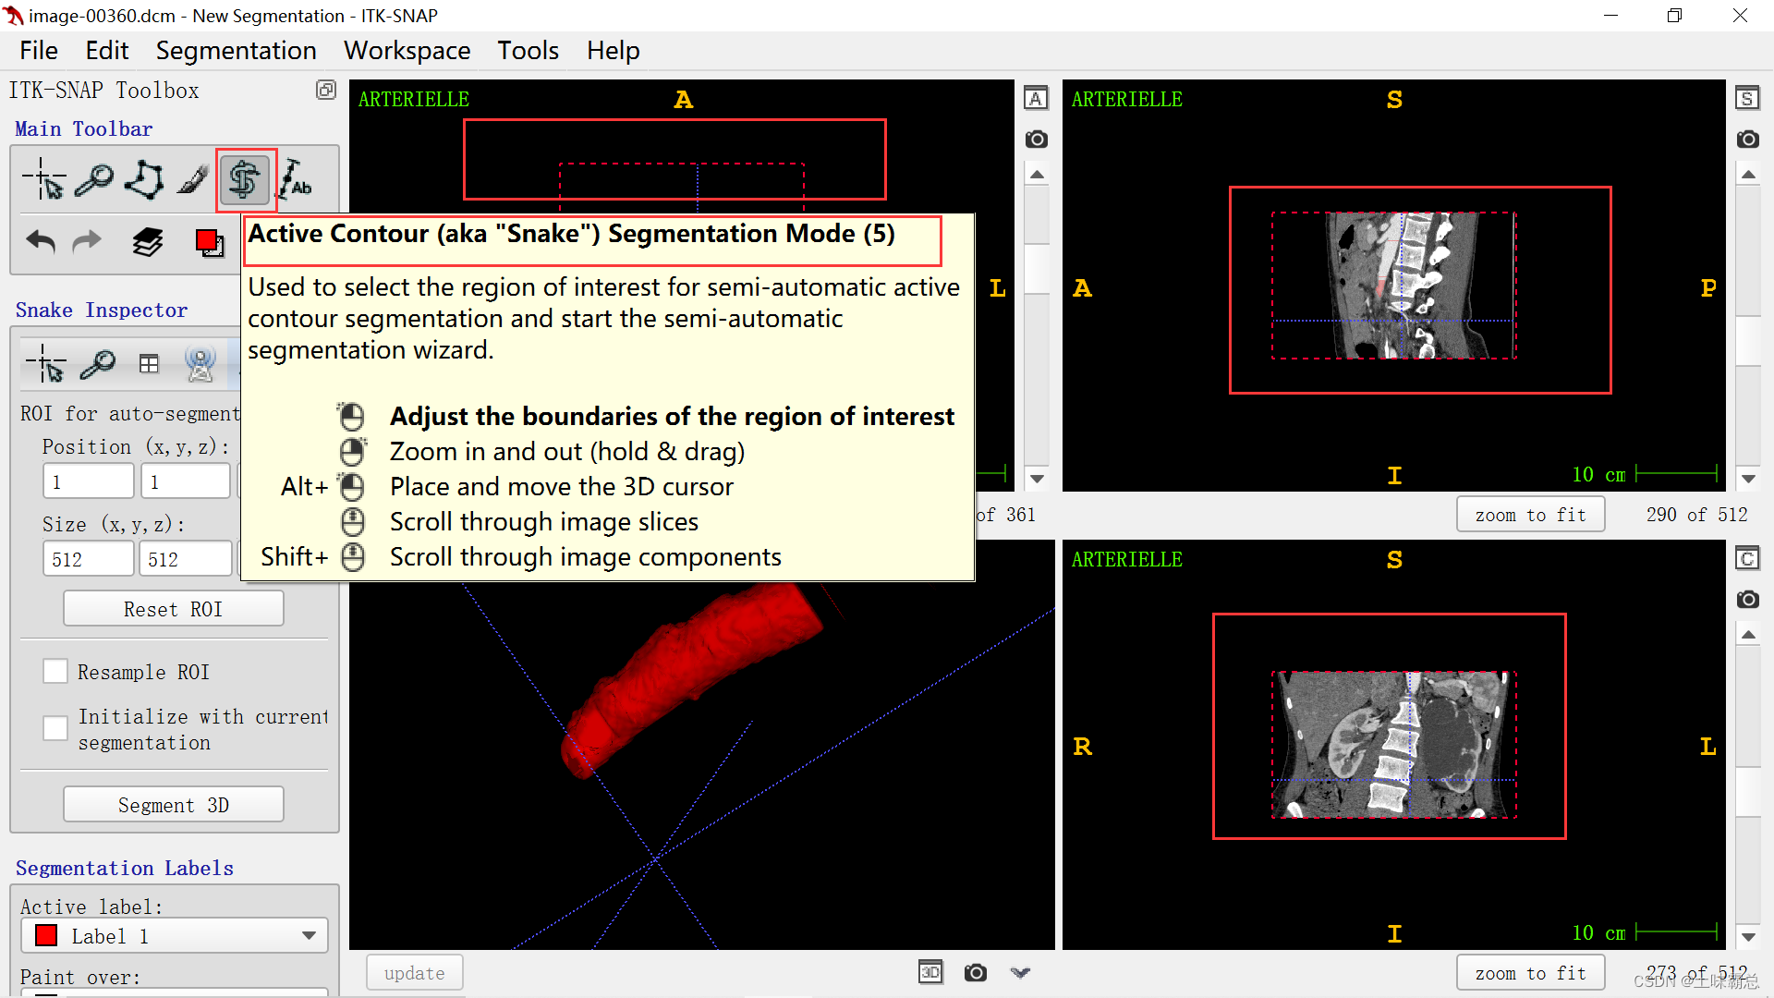Screen dimensions: 1774x998
Task: Open the Workspace menu
Action: point(407,51)
